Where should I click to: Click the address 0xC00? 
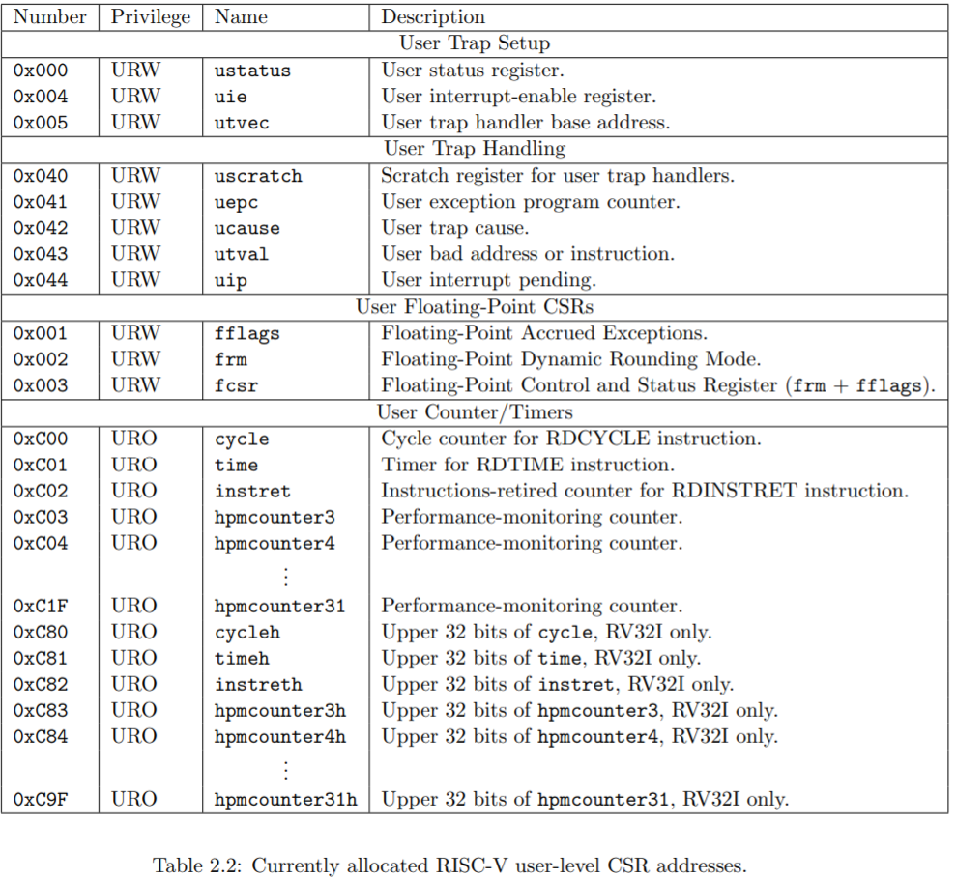[x=41, y=439]
